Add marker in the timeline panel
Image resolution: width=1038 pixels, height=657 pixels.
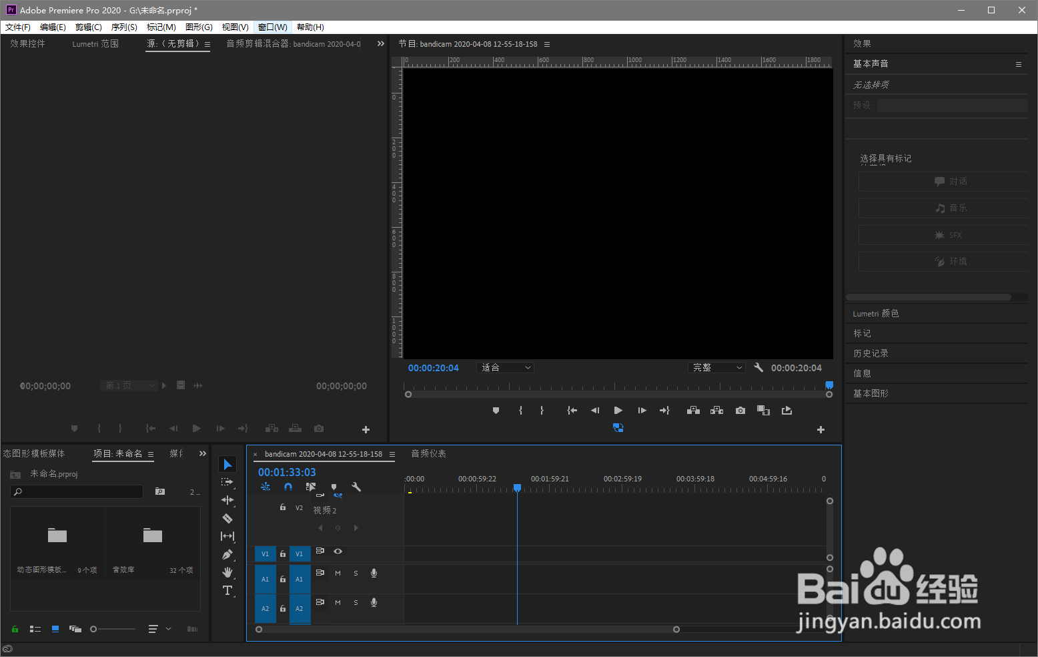pos(334,487)
